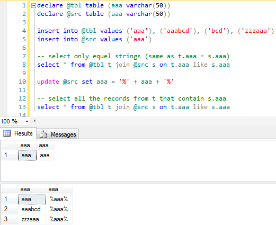Select first aaa column header in top grid
The image size is (276, 225).
[x=27, y=146]
